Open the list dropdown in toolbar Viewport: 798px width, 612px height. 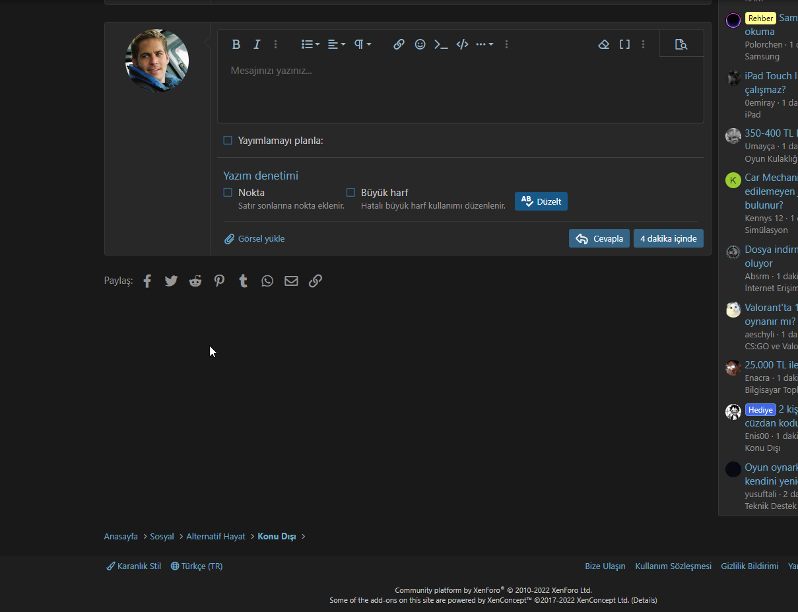pos(310,44)
